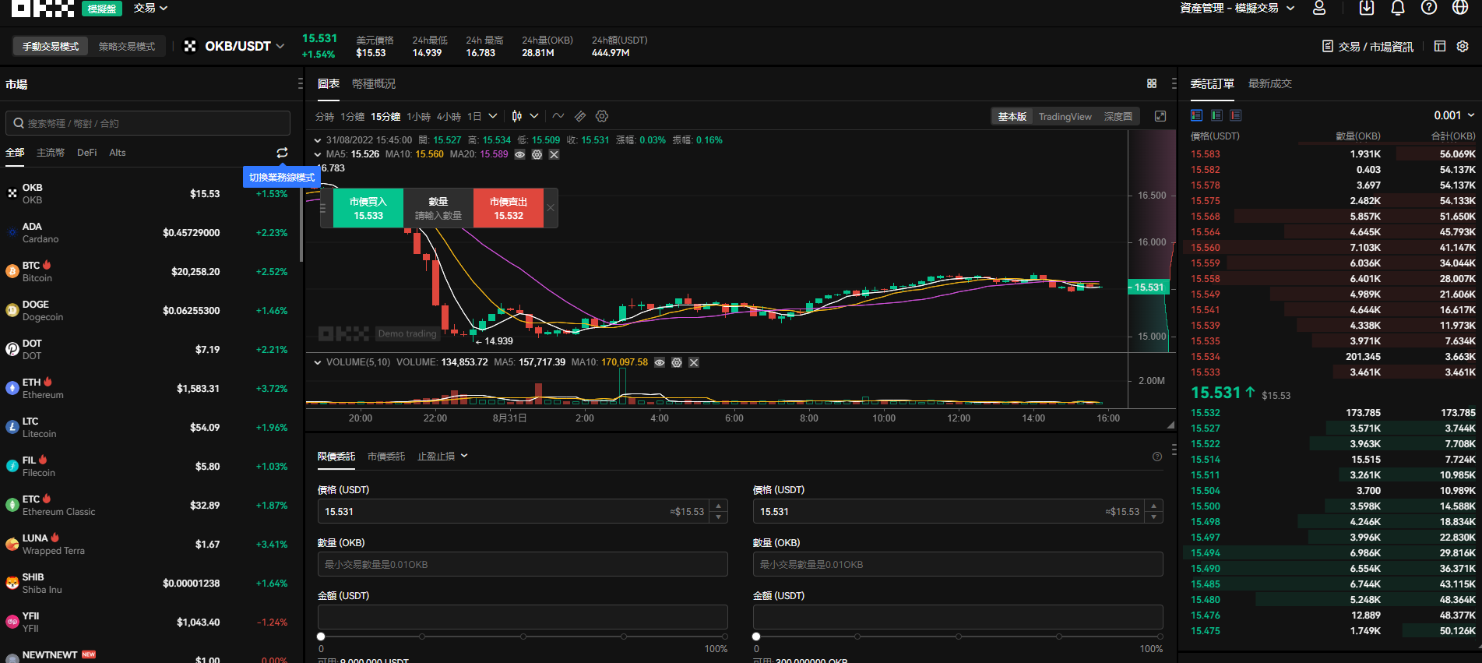Open 資產管理 - 模擬交易 dropdown
Viewport: 1482px width, 663px height.
click(1237, 8)
